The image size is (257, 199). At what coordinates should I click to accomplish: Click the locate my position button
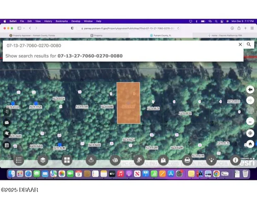point(250,133)
